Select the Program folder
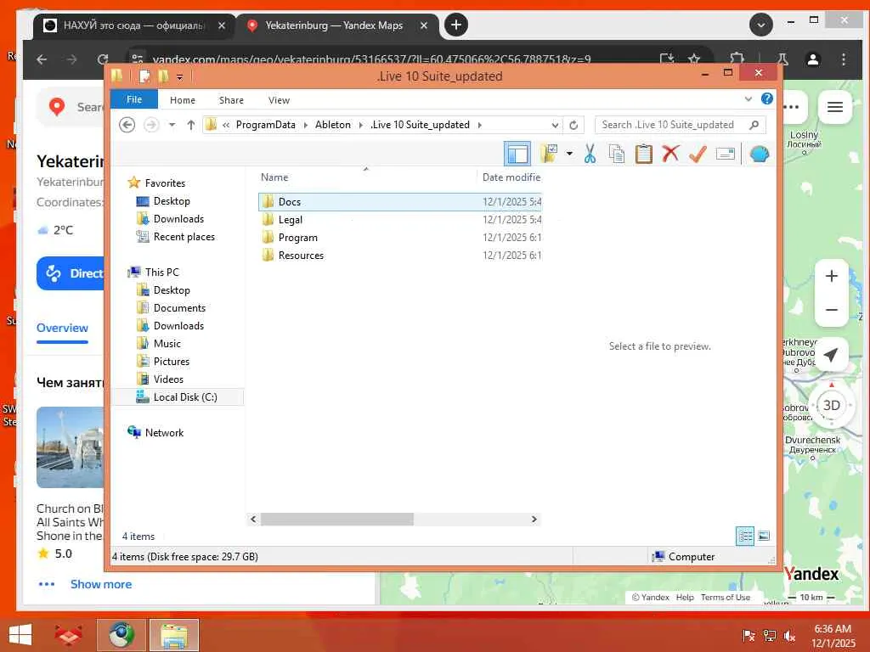The width and height of the screenshot is (870, 652). (399, 238)
